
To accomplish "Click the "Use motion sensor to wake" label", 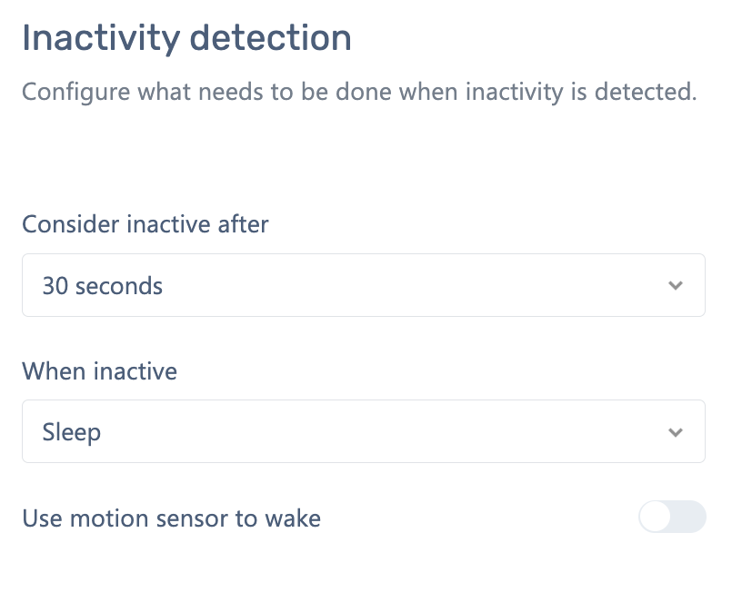I will pos(171,519).
